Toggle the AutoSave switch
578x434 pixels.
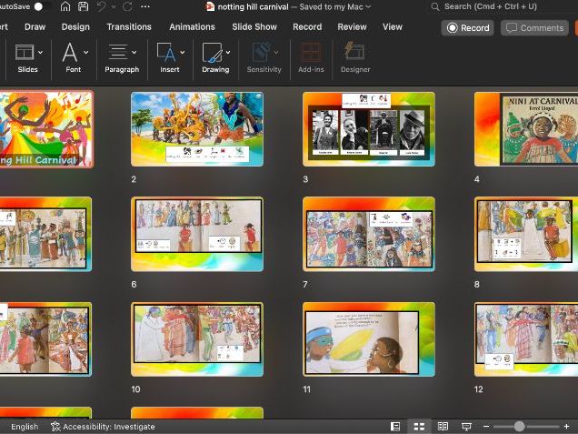tap(37, 6)
